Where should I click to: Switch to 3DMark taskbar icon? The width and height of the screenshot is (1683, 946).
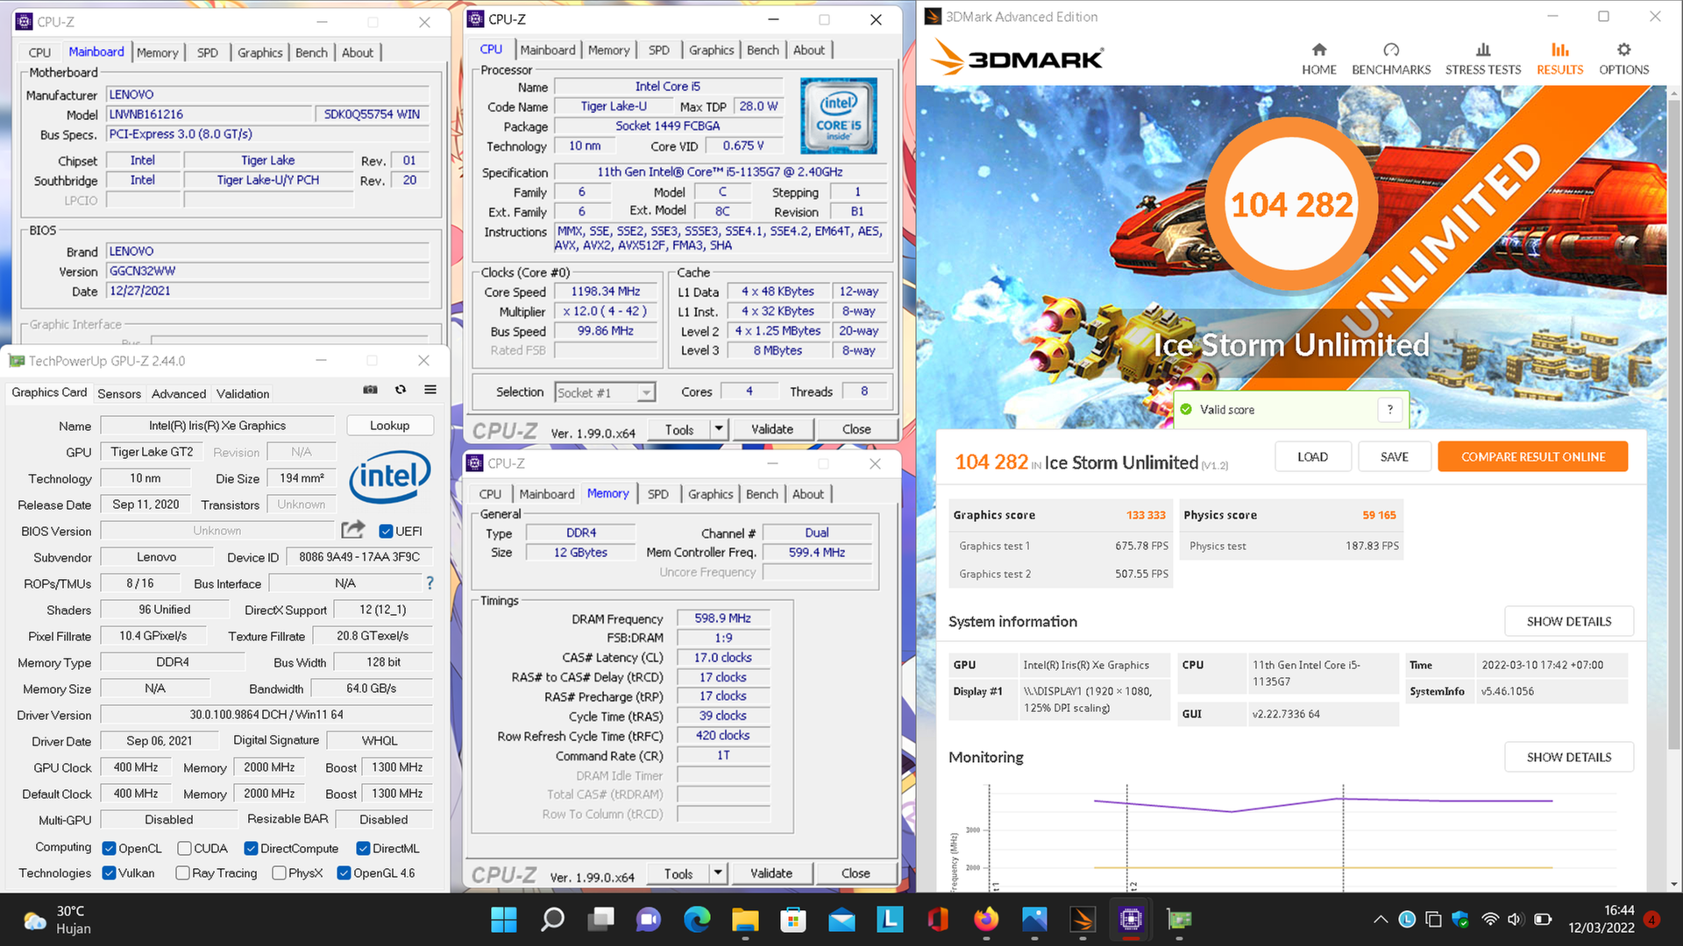[x=1083, y=920]
